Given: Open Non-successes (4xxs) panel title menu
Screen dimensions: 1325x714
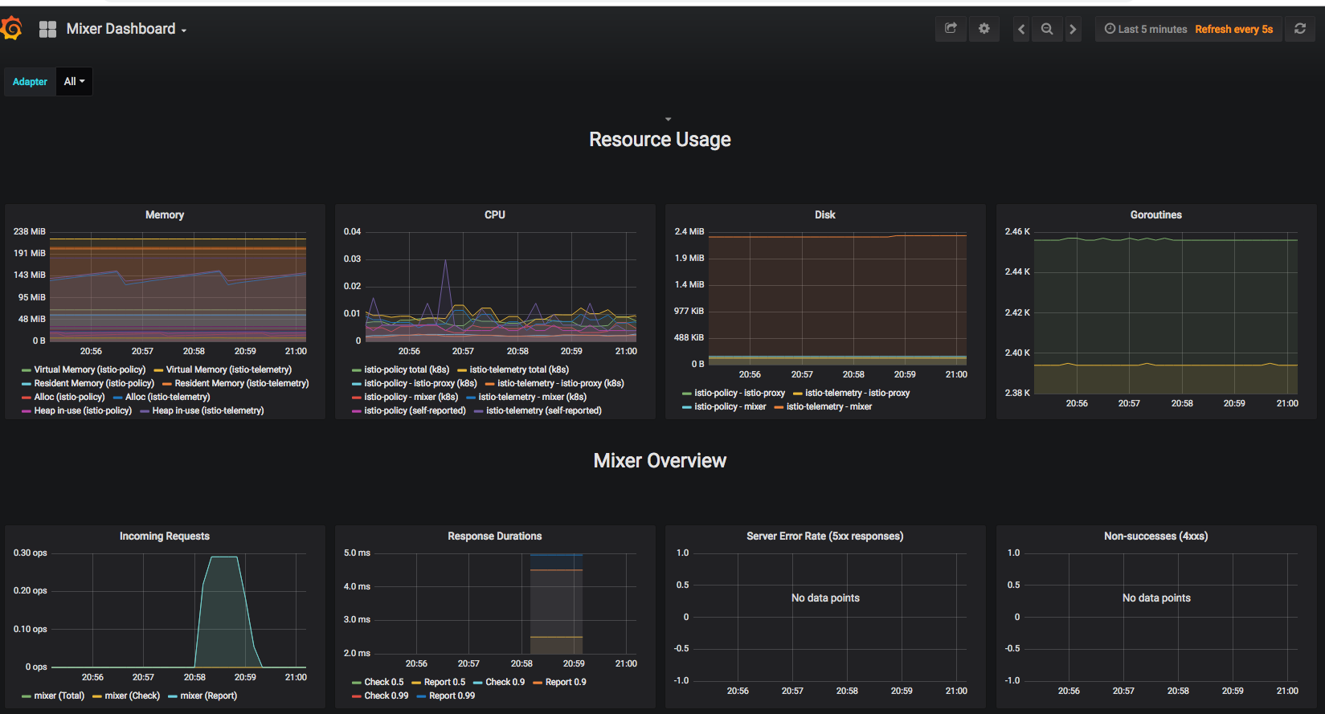Looking at the screenshot, I should coord(1156,536).
